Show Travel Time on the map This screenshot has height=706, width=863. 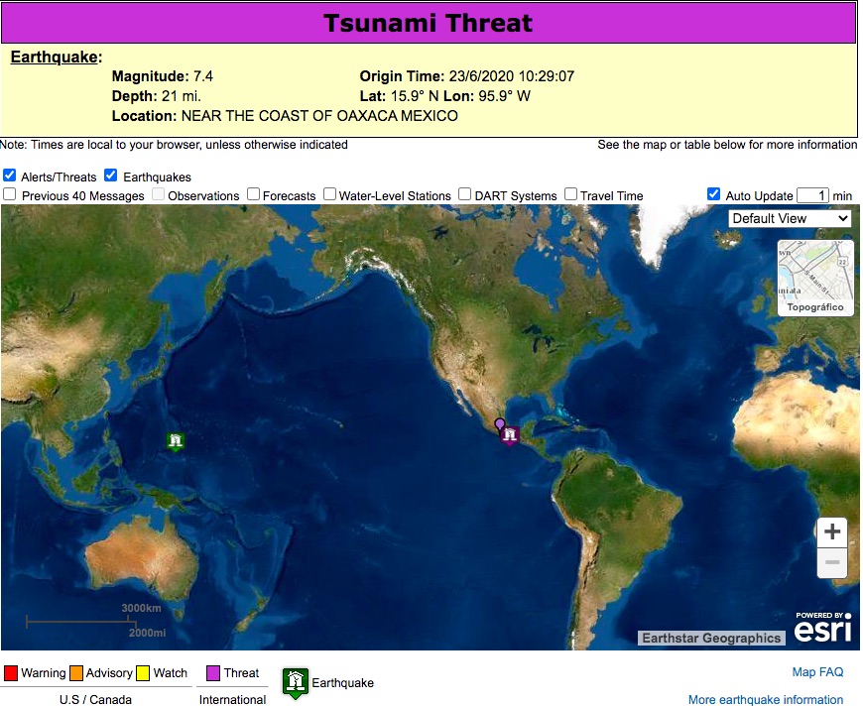point(569,194)
